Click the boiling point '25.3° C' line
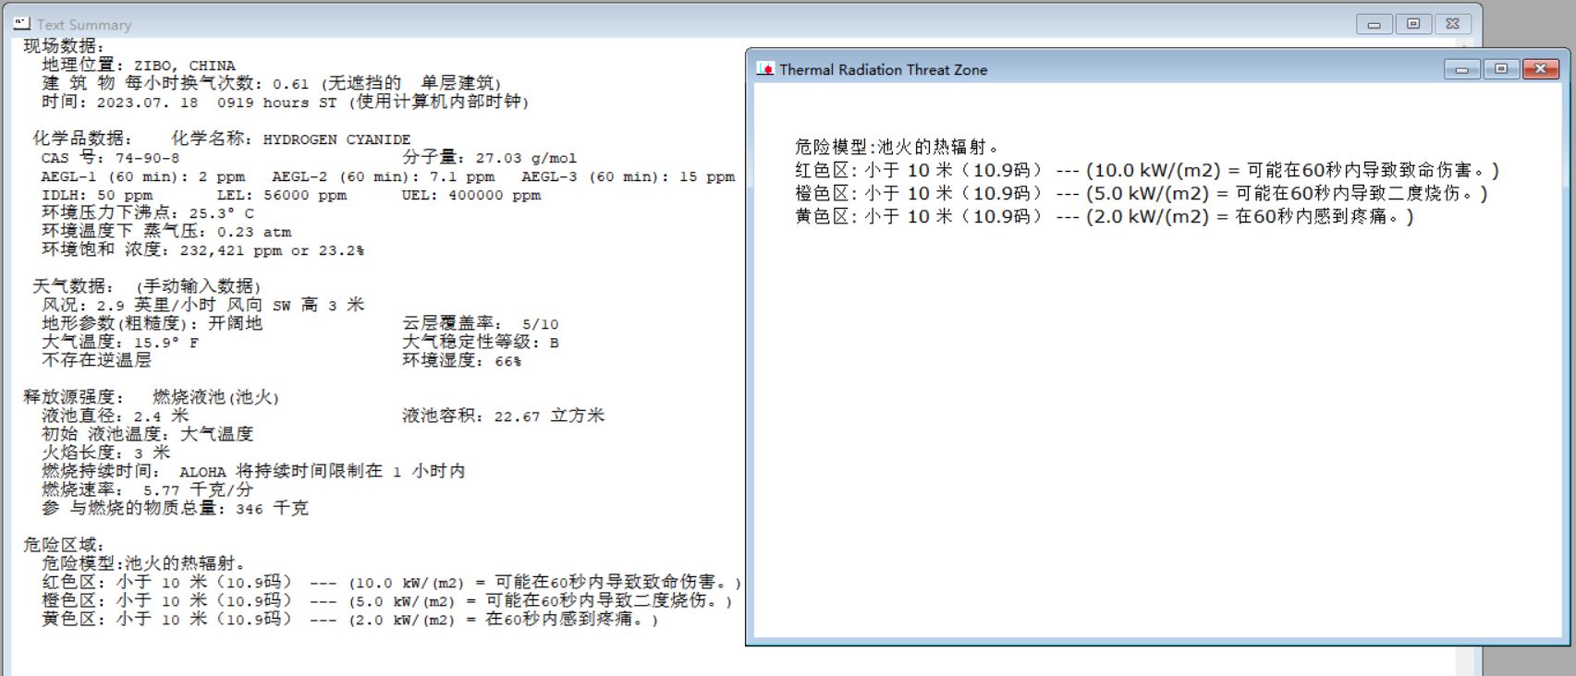 point(148,213)
